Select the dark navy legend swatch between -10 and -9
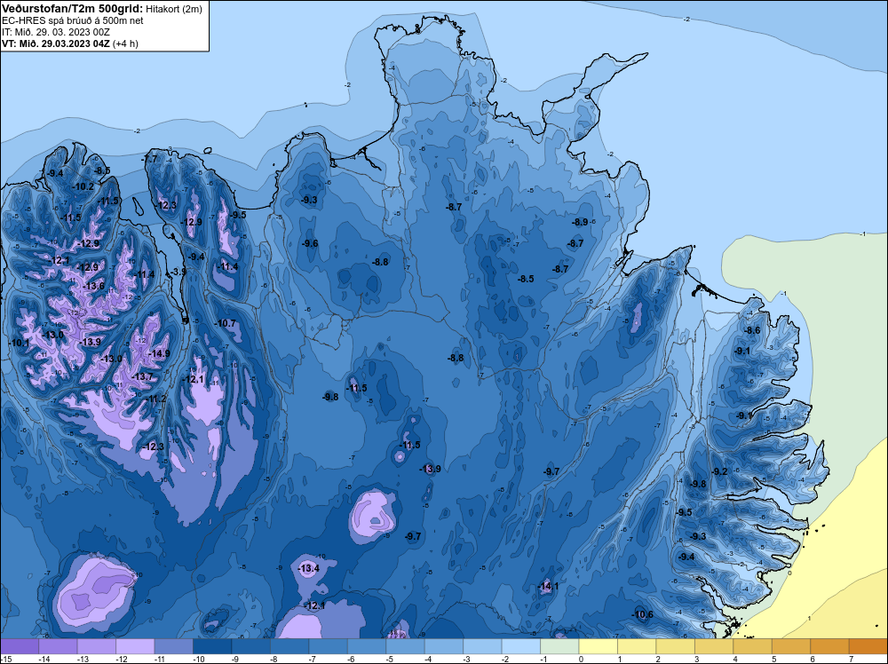The image size is (888, 664). (x=212, y=646)
